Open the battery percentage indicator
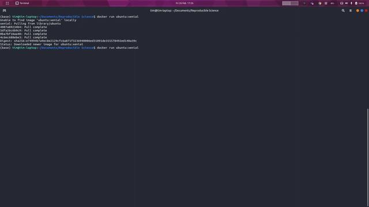The height and width of the screenshot is (207, 369). click(359, 3)
